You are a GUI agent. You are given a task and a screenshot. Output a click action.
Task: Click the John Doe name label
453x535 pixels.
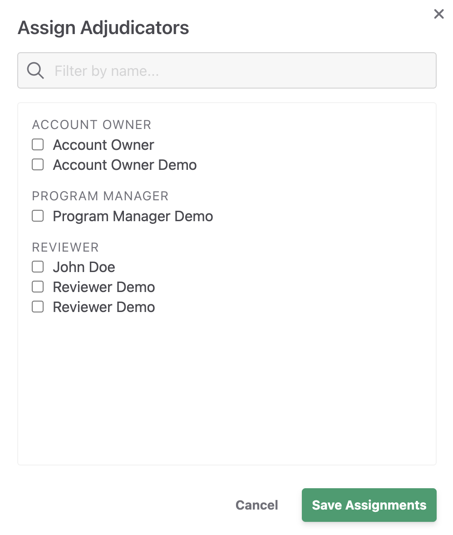click(x=84, y=267)
